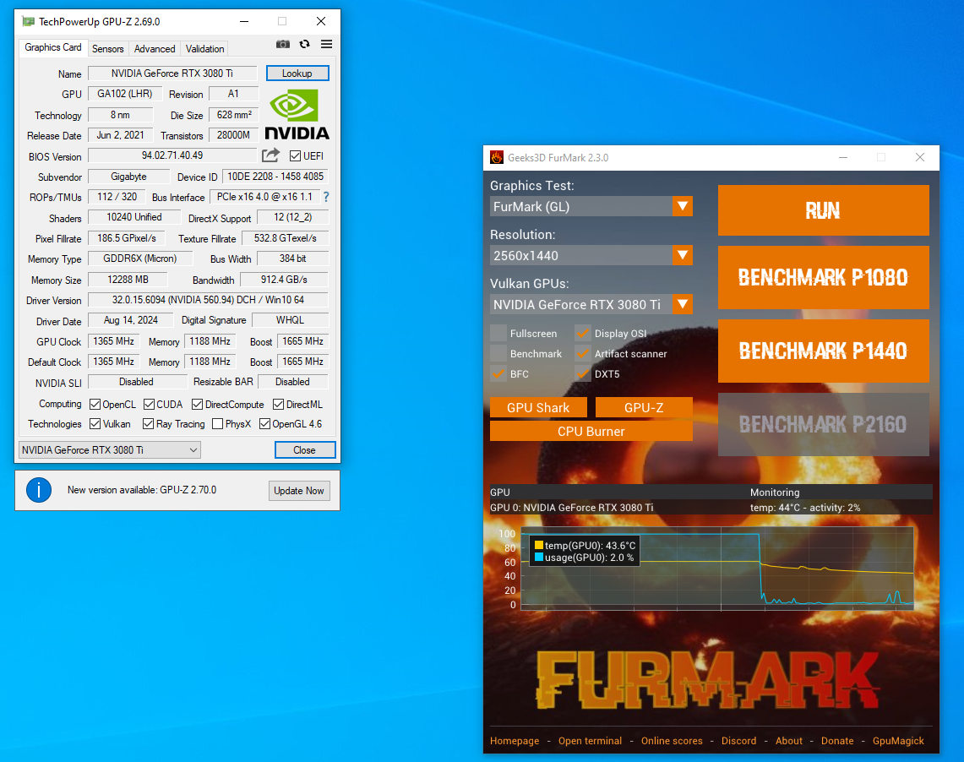Toggle the DirectCompute checkbox
The height and width of the screenshot is (762, 964).
(198, 405)
